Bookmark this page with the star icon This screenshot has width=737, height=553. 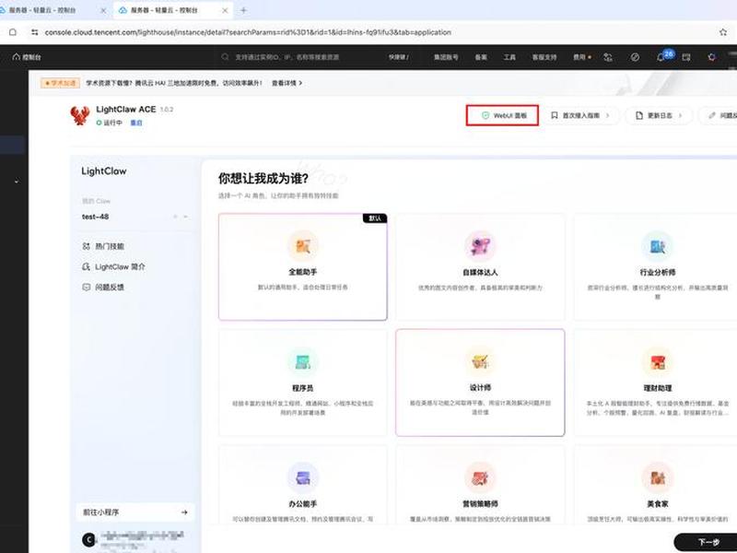pyautogui.click(x=723, y=32)
